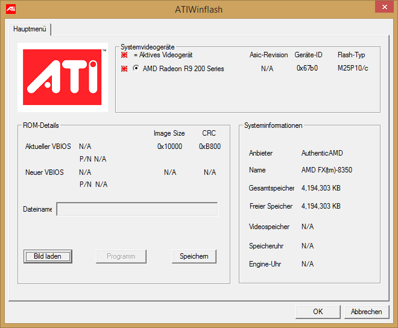This screenshot has height=328, width=398.
Task: Click the greyed-out Programm button
Action: coord(121,256)
